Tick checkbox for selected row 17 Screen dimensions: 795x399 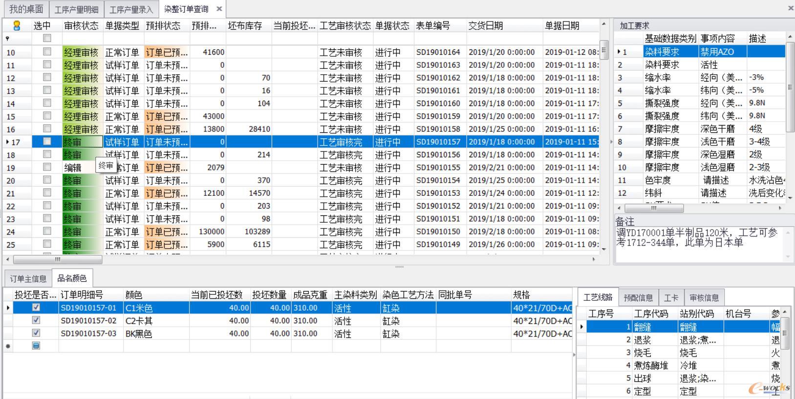(47, 141)
